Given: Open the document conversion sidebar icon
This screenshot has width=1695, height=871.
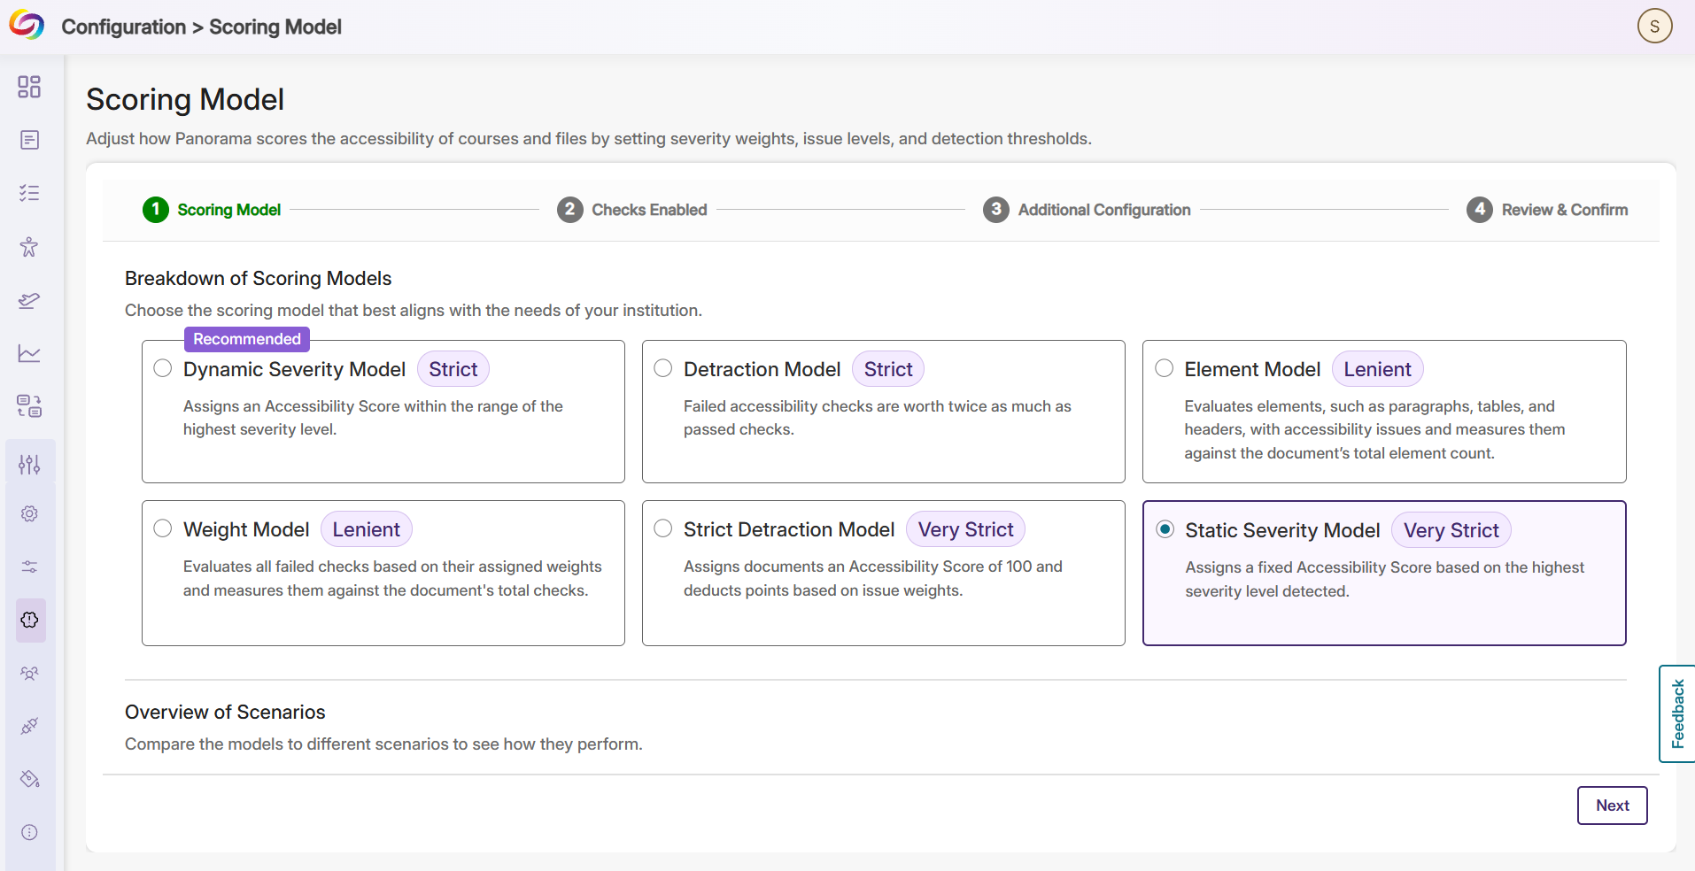Looking at the screenshot, I should click(29, 406).
